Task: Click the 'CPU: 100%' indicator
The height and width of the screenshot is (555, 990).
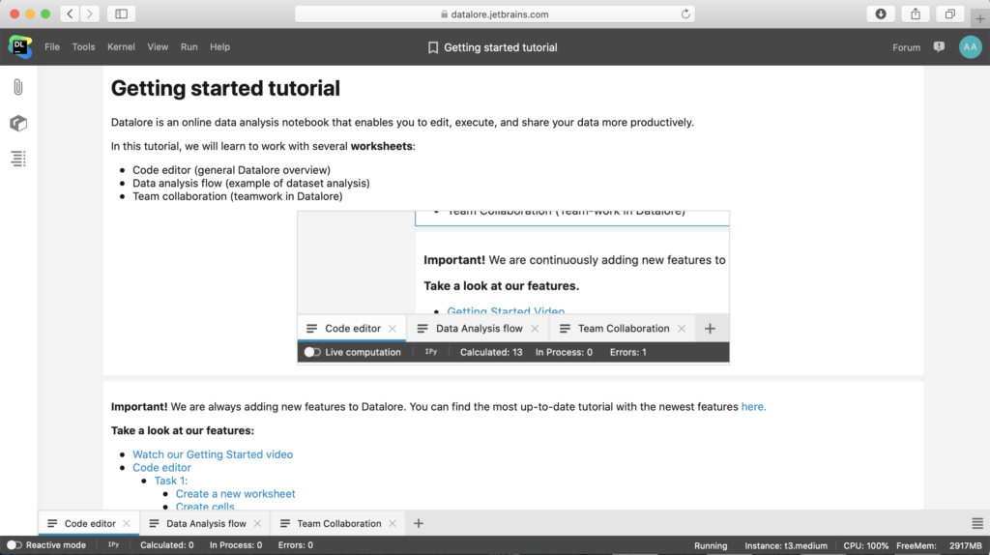Action: tap(865, 545)
